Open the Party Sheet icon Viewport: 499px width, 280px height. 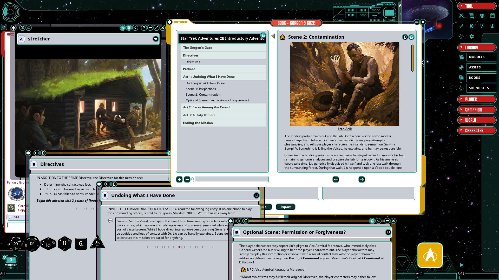pyautogui.click(x=482, y=16)
